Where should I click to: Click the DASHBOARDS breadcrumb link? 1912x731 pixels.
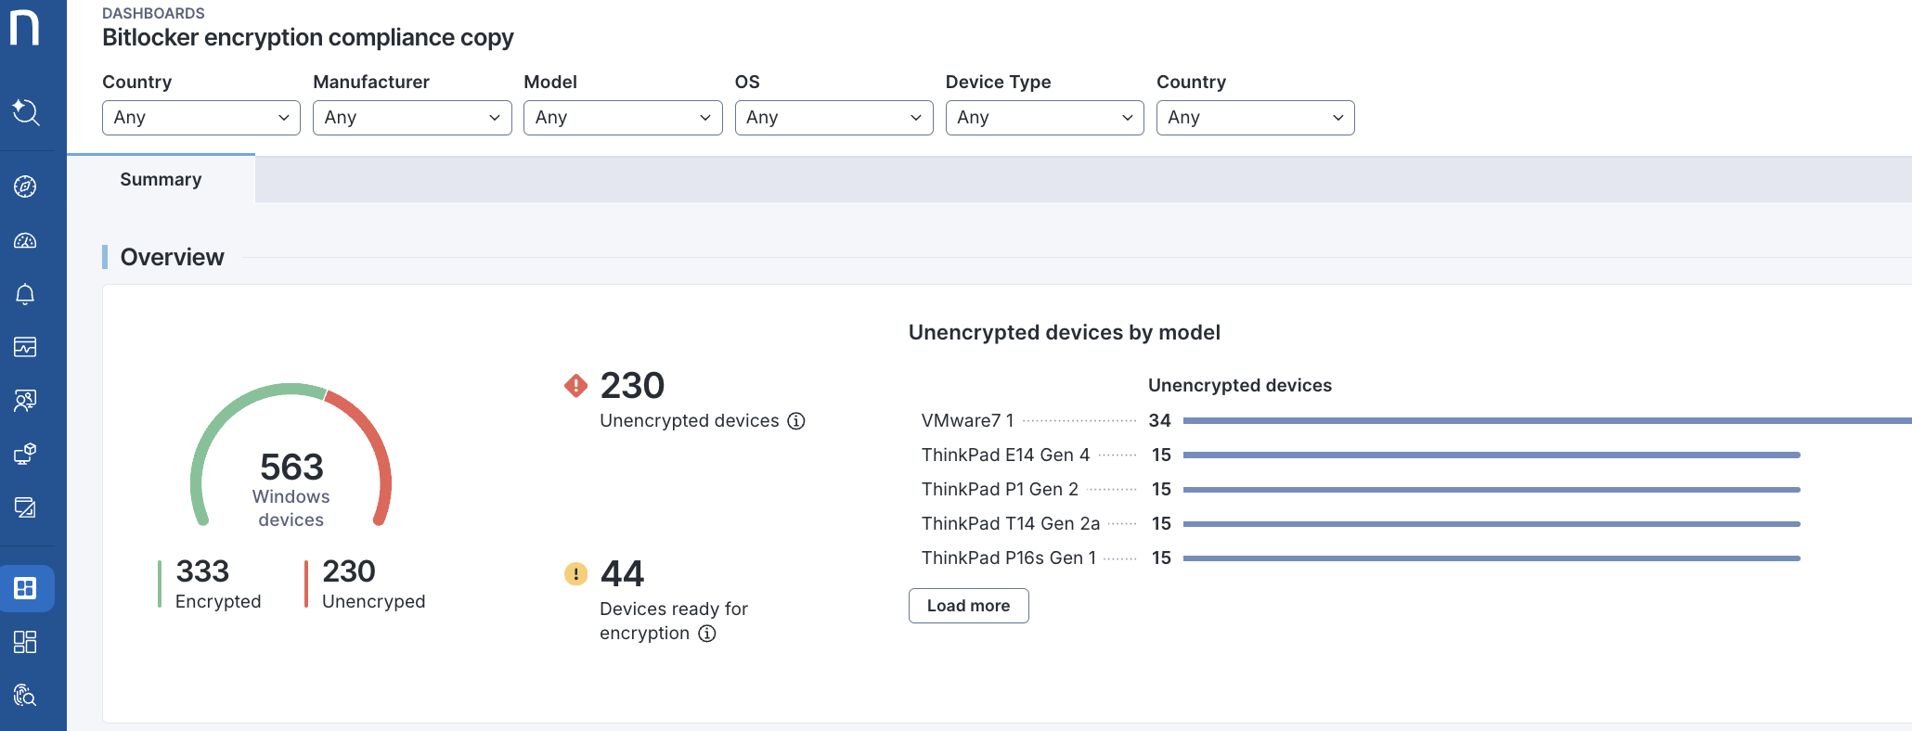[x=153, y=13]
